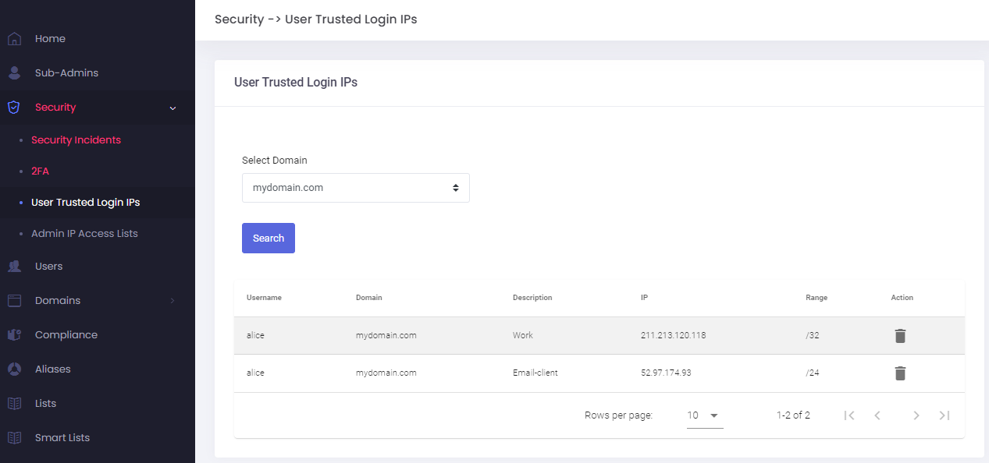This screenshot has height=463, width=989.
Task: Jump to the last results page
Action: coord(944,415)
